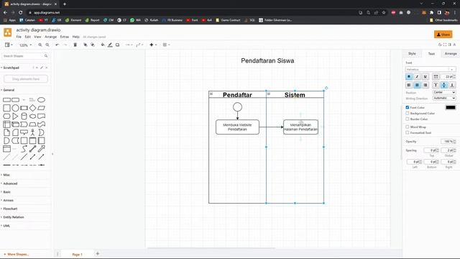This screenshot has height=259, width=460.
Task: Pick the actor stick figure shape
Action: 32,132
